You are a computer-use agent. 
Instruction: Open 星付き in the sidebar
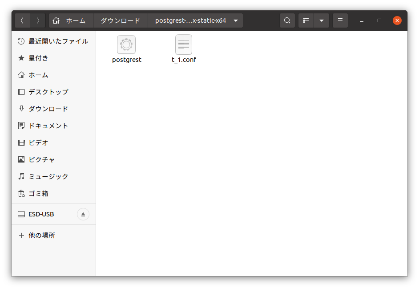pyautogui.click(x=53, y=58)
